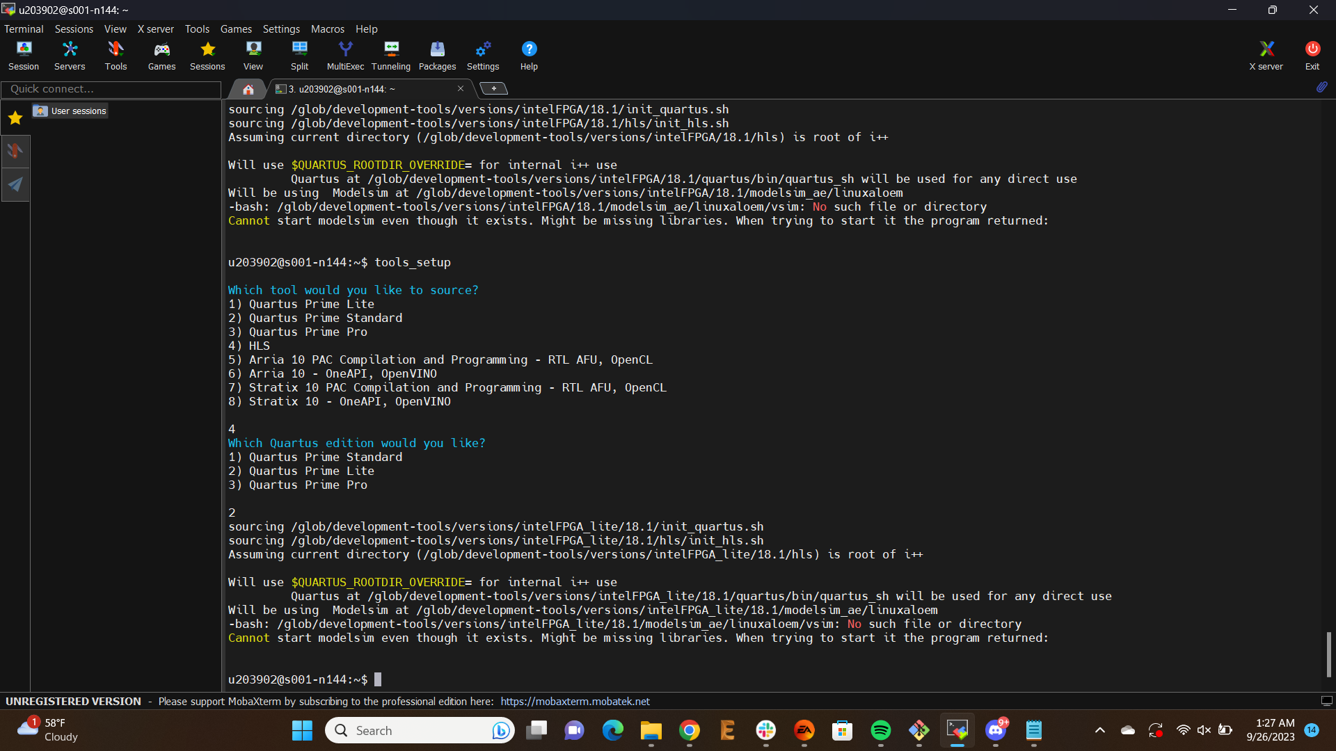Viewport: 1336px width, 751px height.
Task: Start the Tunneling tool
Action: point(391,54)
